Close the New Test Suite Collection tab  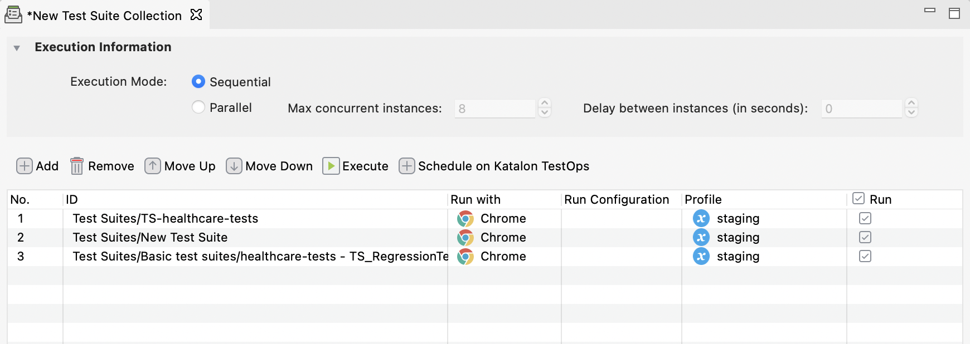(x=196, y=15)
